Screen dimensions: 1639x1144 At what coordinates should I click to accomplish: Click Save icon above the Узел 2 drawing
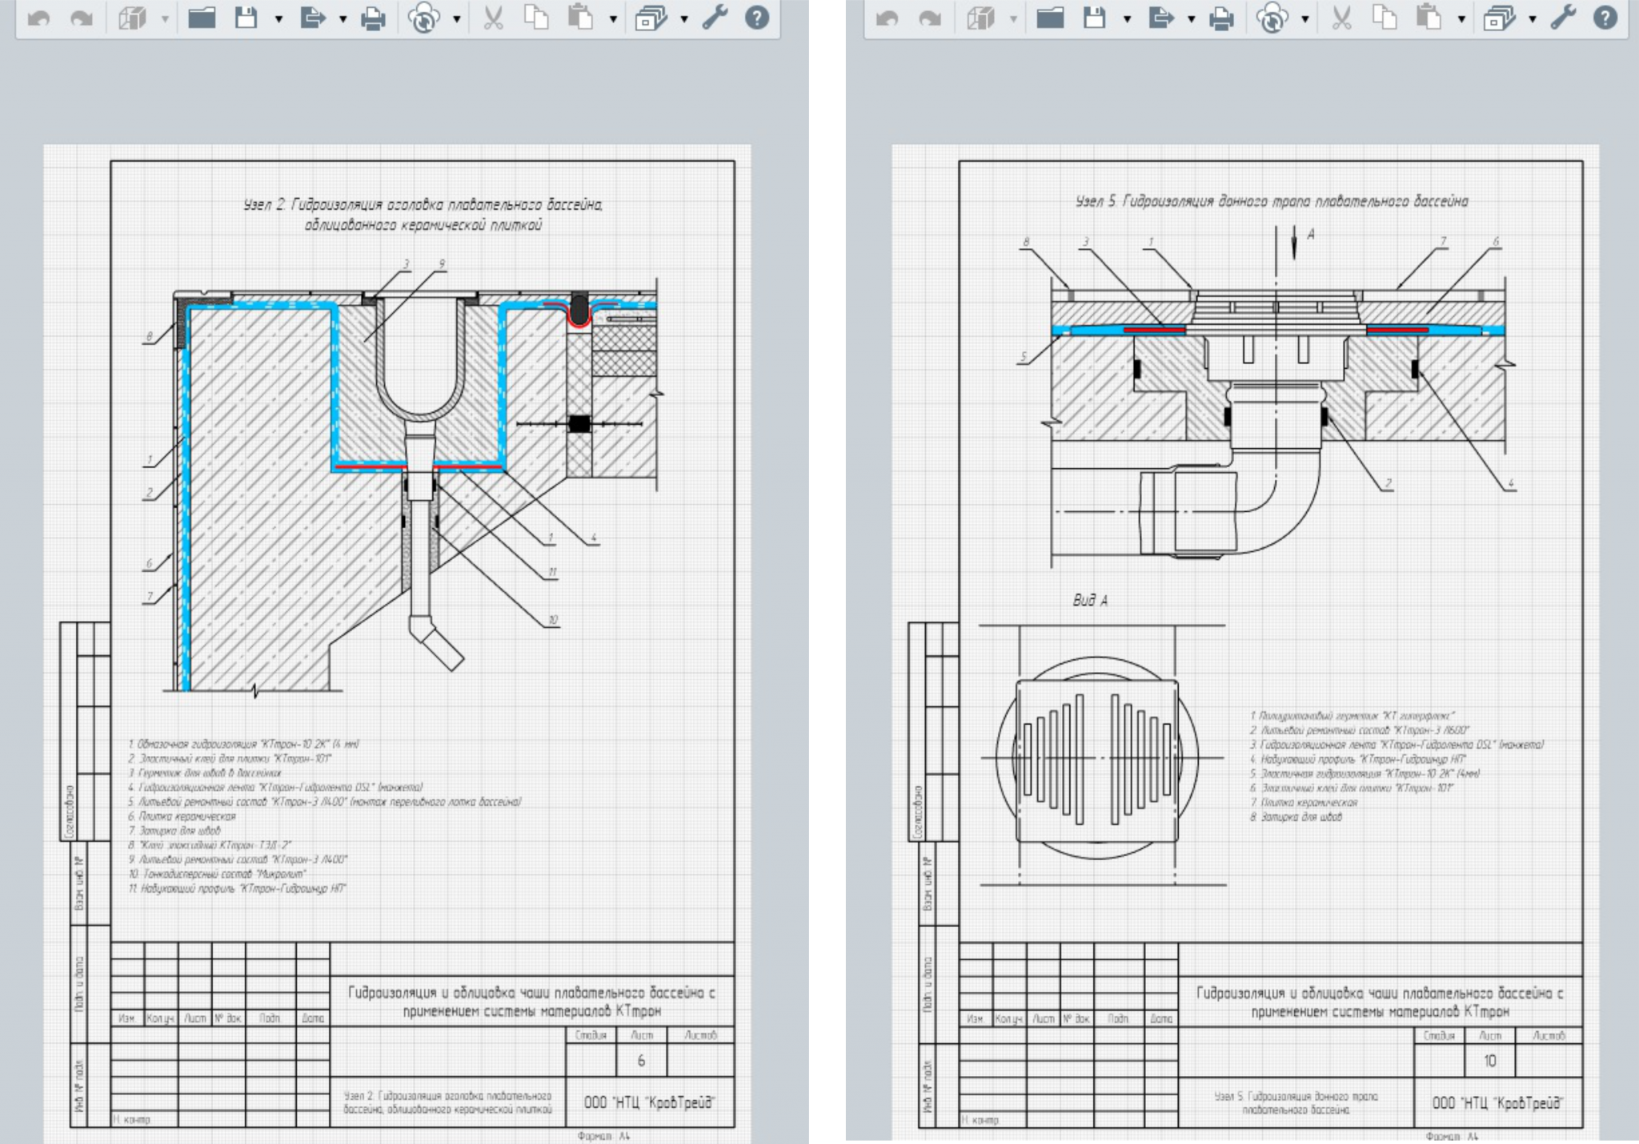tap(246, 18)
